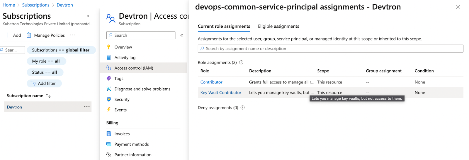
Task: Click the info icon next to Role assignments (2)
Action: coord(242,62)
